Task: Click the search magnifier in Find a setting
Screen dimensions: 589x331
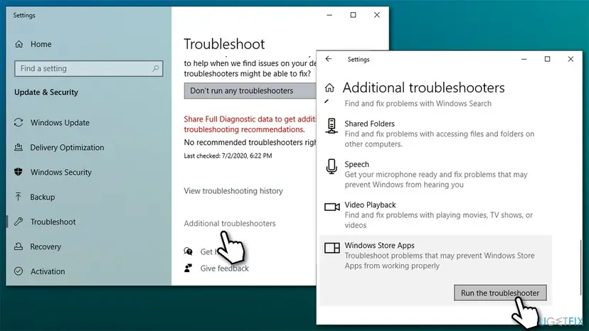Action: point(156,68)
